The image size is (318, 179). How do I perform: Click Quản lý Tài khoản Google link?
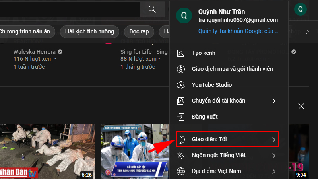[238, 31]
